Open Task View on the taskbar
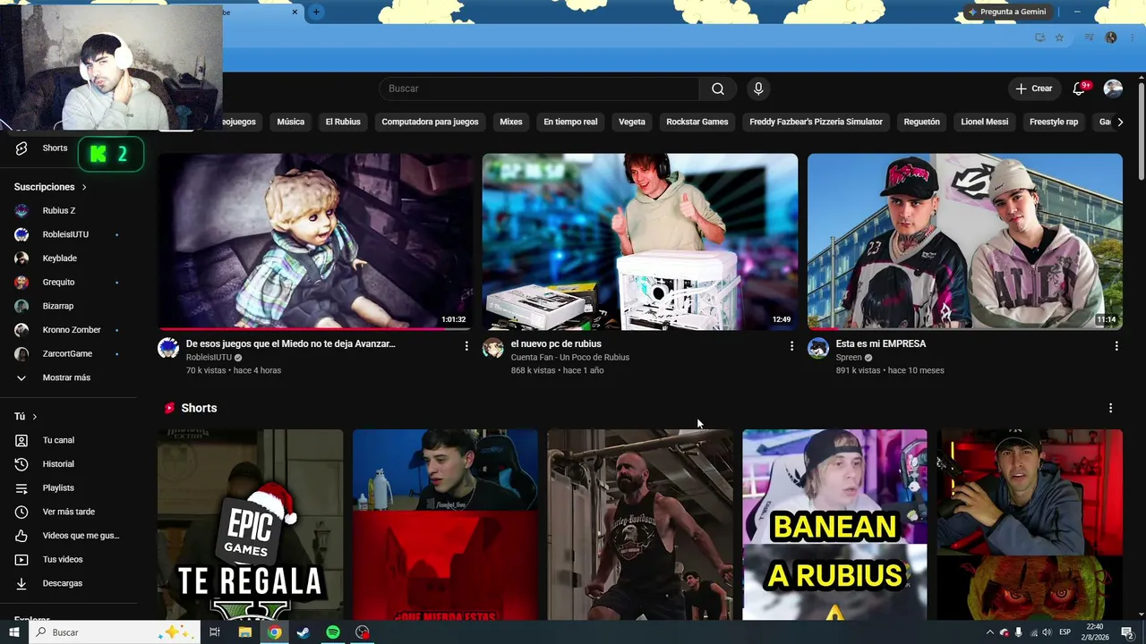1146x644 pixels. (x=215, y=632)
